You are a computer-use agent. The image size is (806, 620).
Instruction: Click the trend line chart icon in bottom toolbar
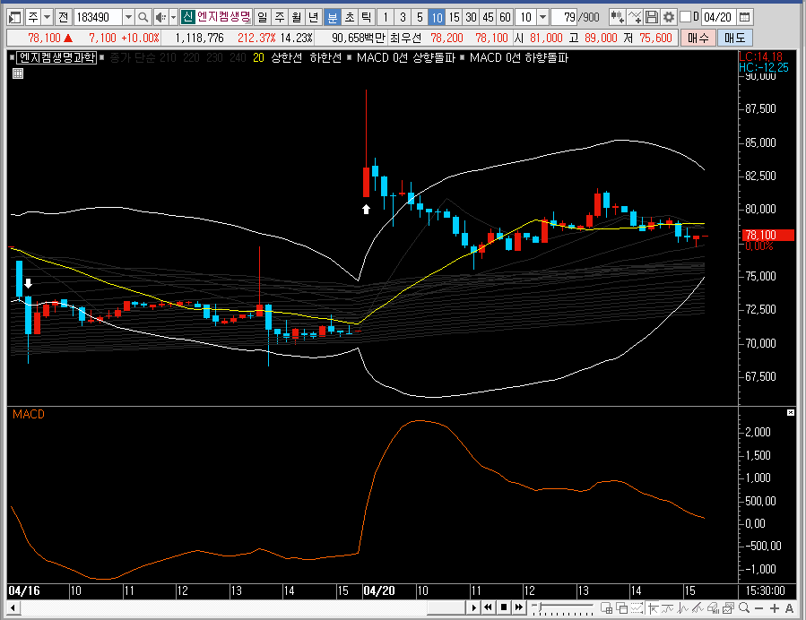[x=698, y=608]
